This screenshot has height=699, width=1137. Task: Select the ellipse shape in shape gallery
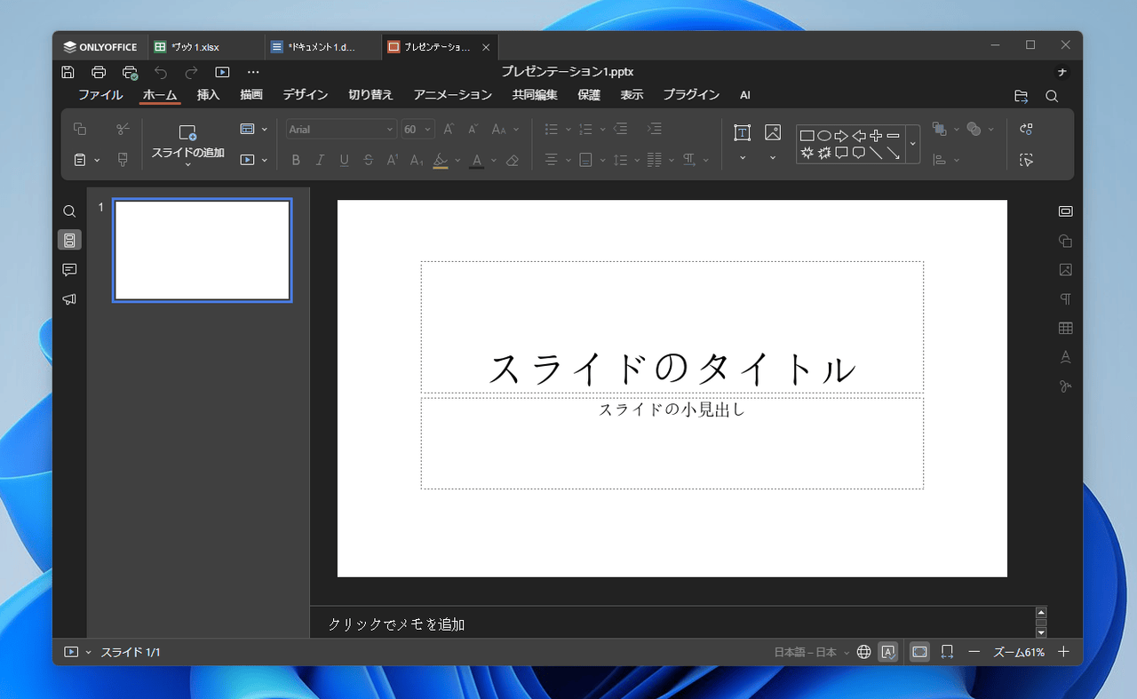point(824,136)
